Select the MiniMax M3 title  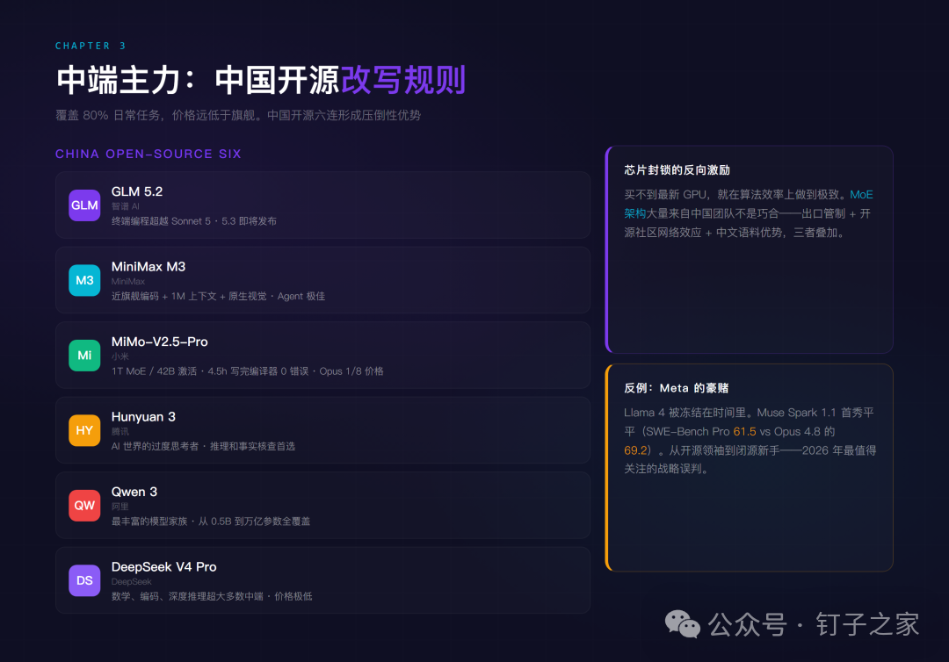click(x=149, y=267)
